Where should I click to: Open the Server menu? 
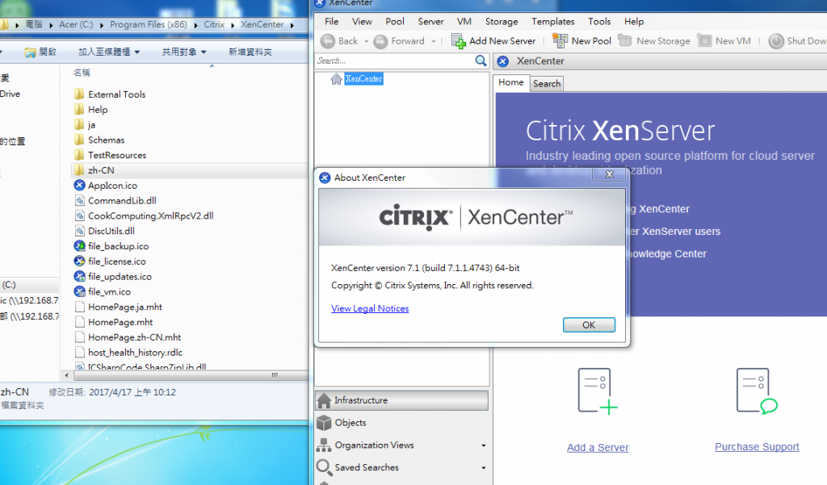[431, 22]
